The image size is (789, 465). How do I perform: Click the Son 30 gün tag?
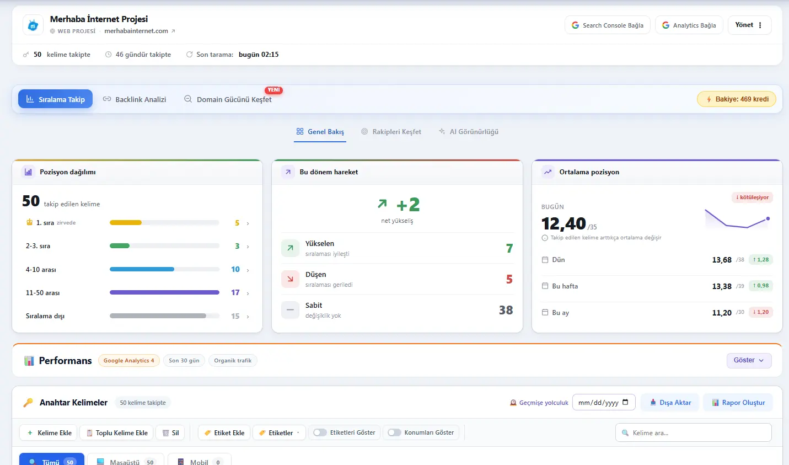[x=184, y=361]
